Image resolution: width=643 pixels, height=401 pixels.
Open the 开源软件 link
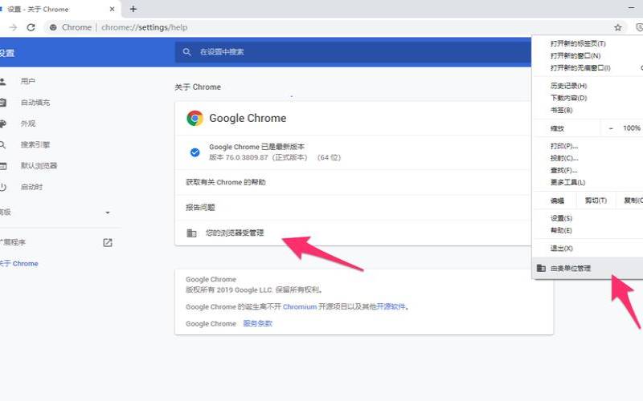pos(391,306)
